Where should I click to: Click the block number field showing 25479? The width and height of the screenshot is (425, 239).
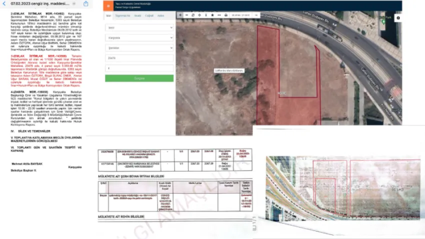[139, 58]
